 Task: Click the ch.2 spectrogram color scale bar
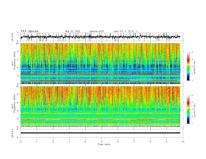[x=188, y=109]
